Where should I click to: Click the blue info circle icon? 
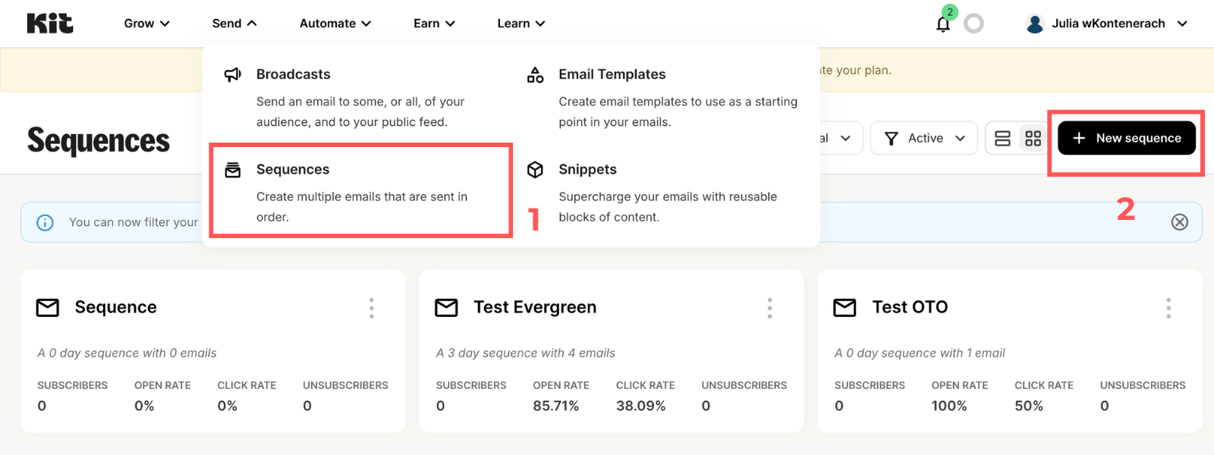(45, 222)
